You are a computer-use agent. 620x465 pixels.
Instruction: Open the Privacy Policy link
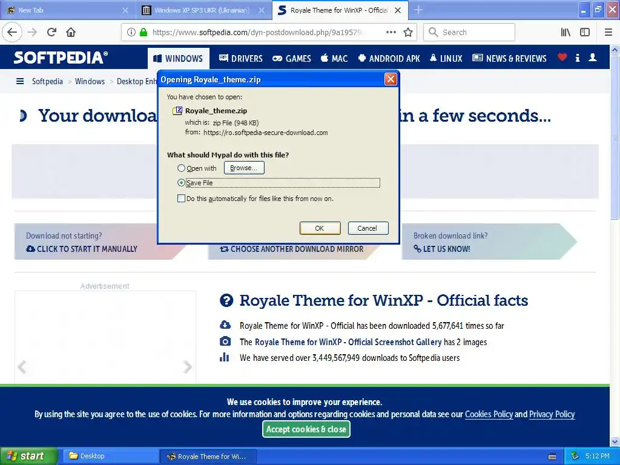click(x=552, y=414)
